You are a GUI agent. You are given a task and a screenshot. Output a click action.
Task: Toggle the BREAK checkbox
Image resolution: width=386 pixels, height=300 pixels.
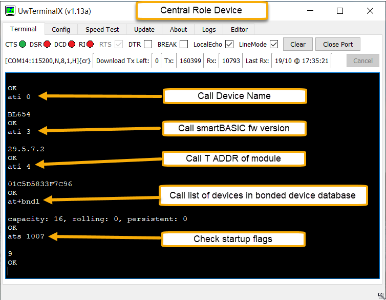click(x=184, y=45)
